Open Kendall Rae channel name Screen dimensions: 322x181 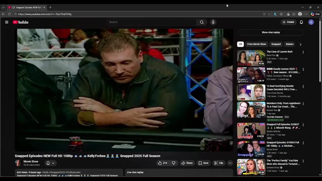click(x=272, y=110)
